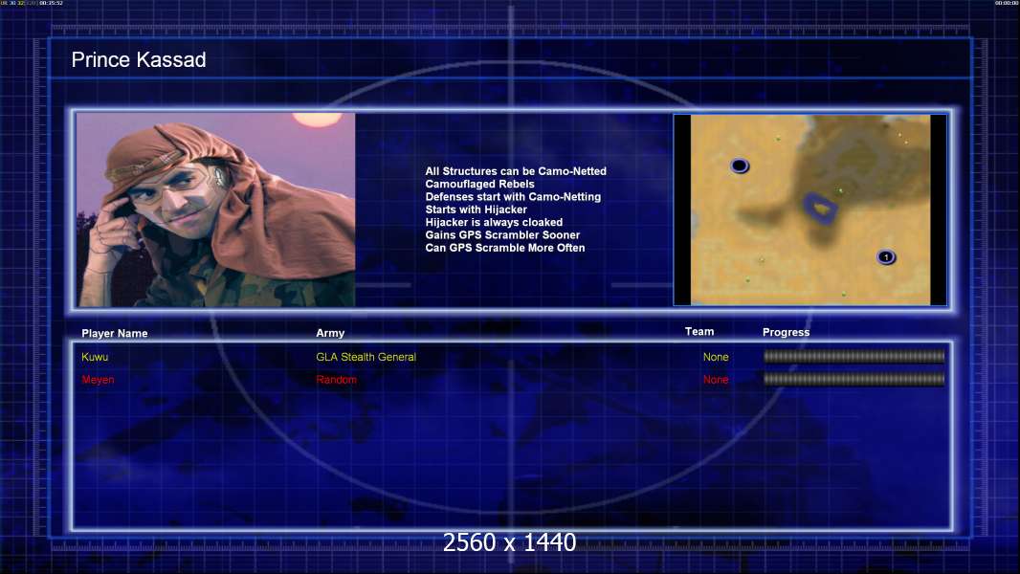Screen dimensions: 1020x574
Task: Click 'Hijacker is always cloaked' line
Action: 494,222
